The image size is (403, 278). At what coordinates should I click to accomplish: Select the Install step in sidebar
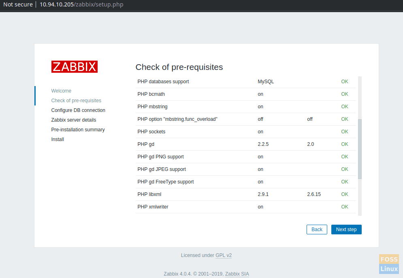(58, 139)
